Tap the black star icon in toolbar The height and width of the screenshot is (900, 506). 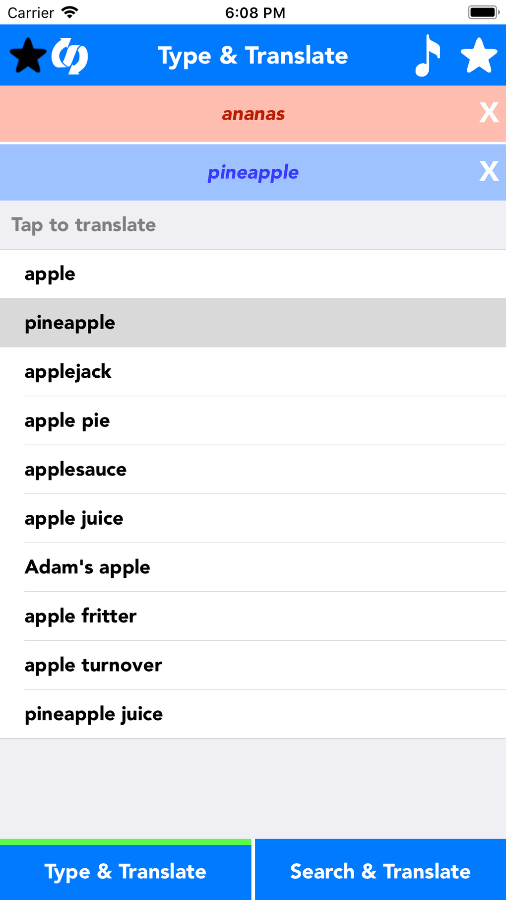(x=28, y=56)
